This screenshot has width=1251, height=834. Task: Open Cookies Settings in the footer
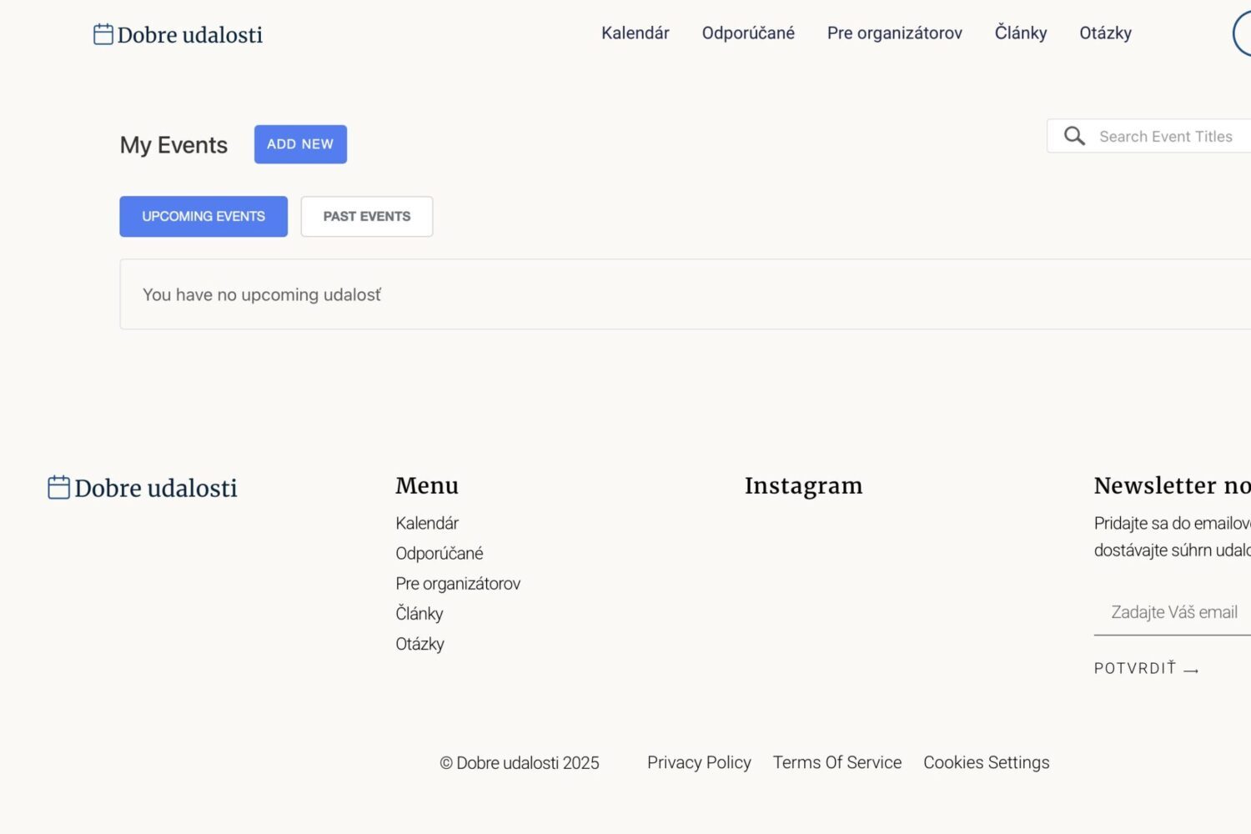click(987, 762)
